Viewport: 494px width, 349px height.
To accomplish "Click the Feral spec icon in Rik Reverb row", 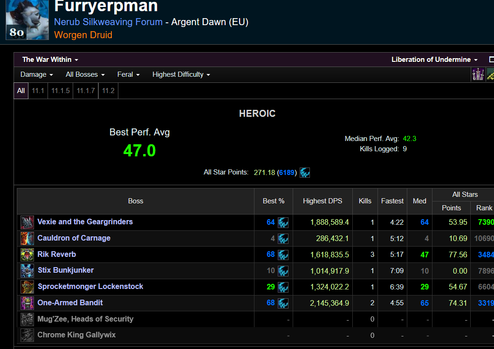I will 283,255.
